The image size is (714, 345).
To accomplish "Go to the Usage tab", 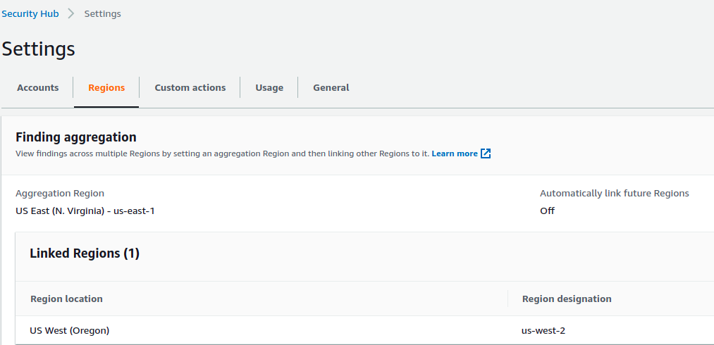I will [x=269, y=88].
